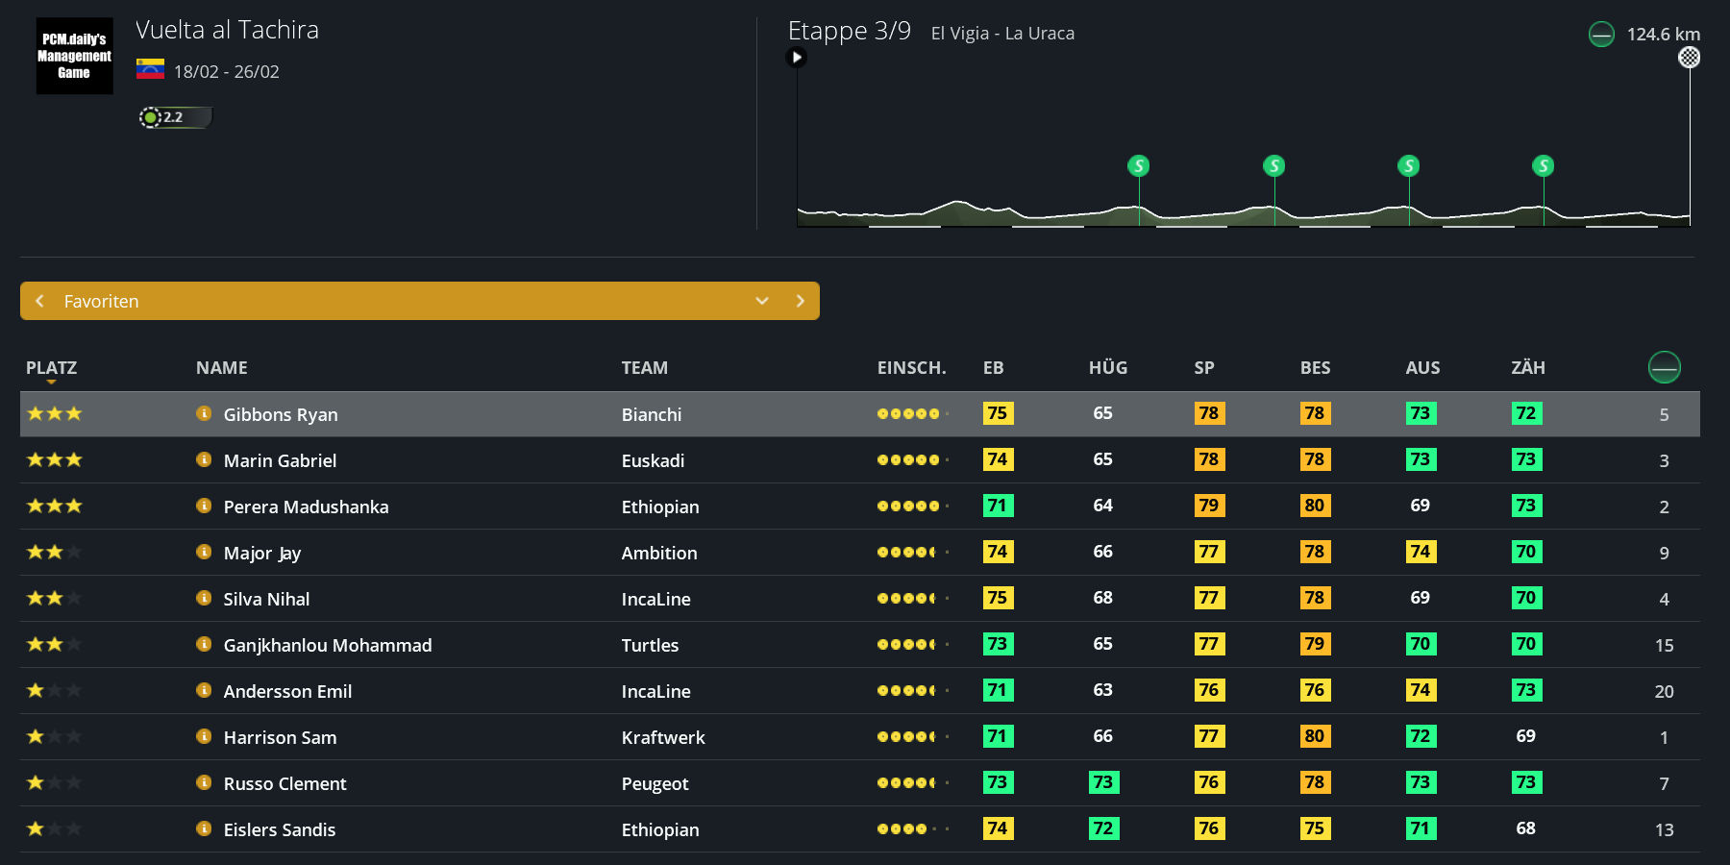The image size is (1730, 865).
Task: Open info icon for Perera Madushanka
Action: pos(204,506)
